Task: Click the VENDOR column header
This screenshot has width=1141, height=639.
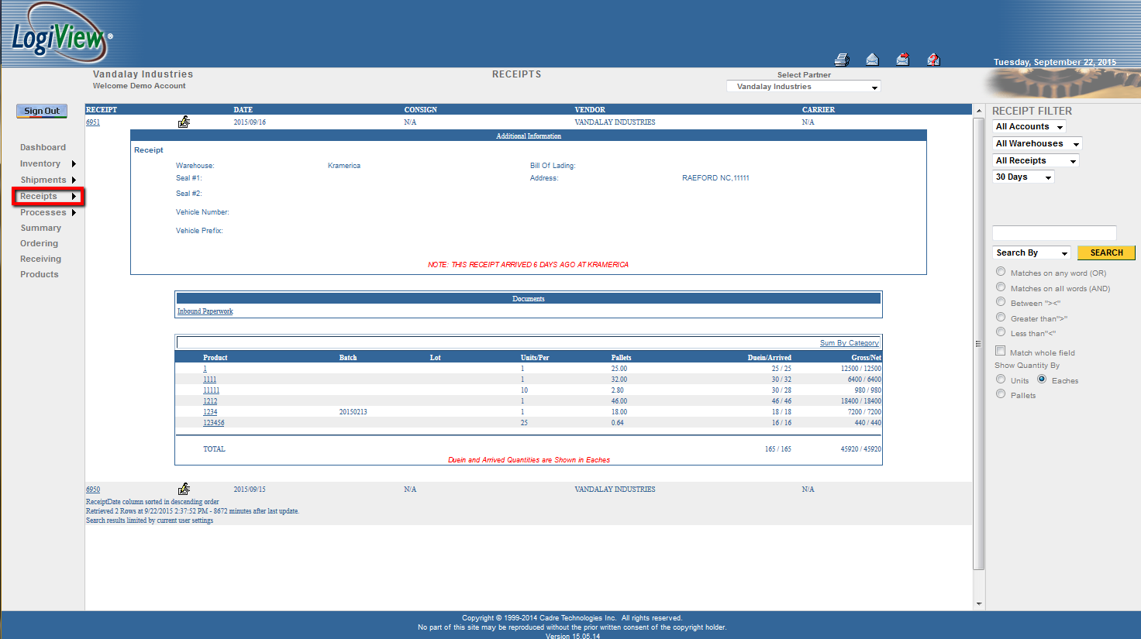Action: 590,110
